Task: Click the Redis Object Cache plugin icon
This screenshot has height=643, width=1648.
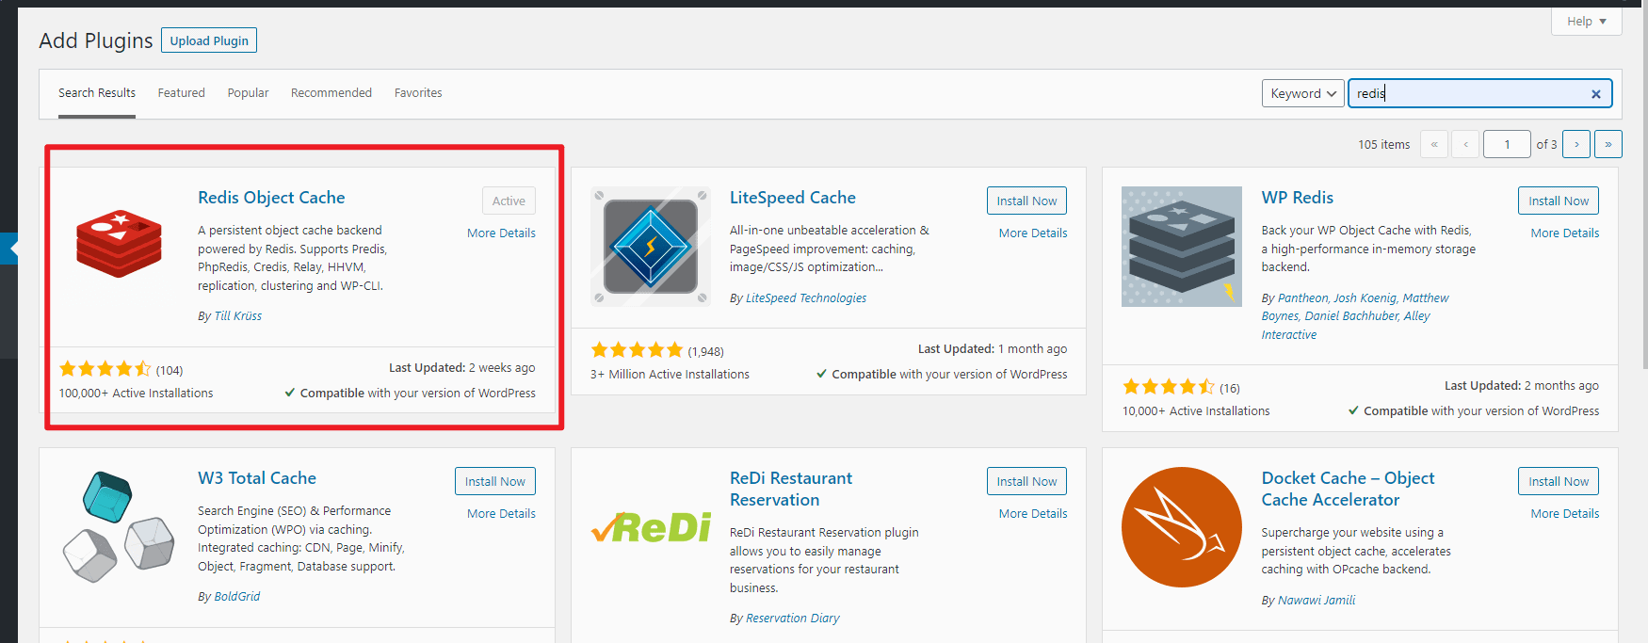Action: pyautogui.click(x=119, y=244)
